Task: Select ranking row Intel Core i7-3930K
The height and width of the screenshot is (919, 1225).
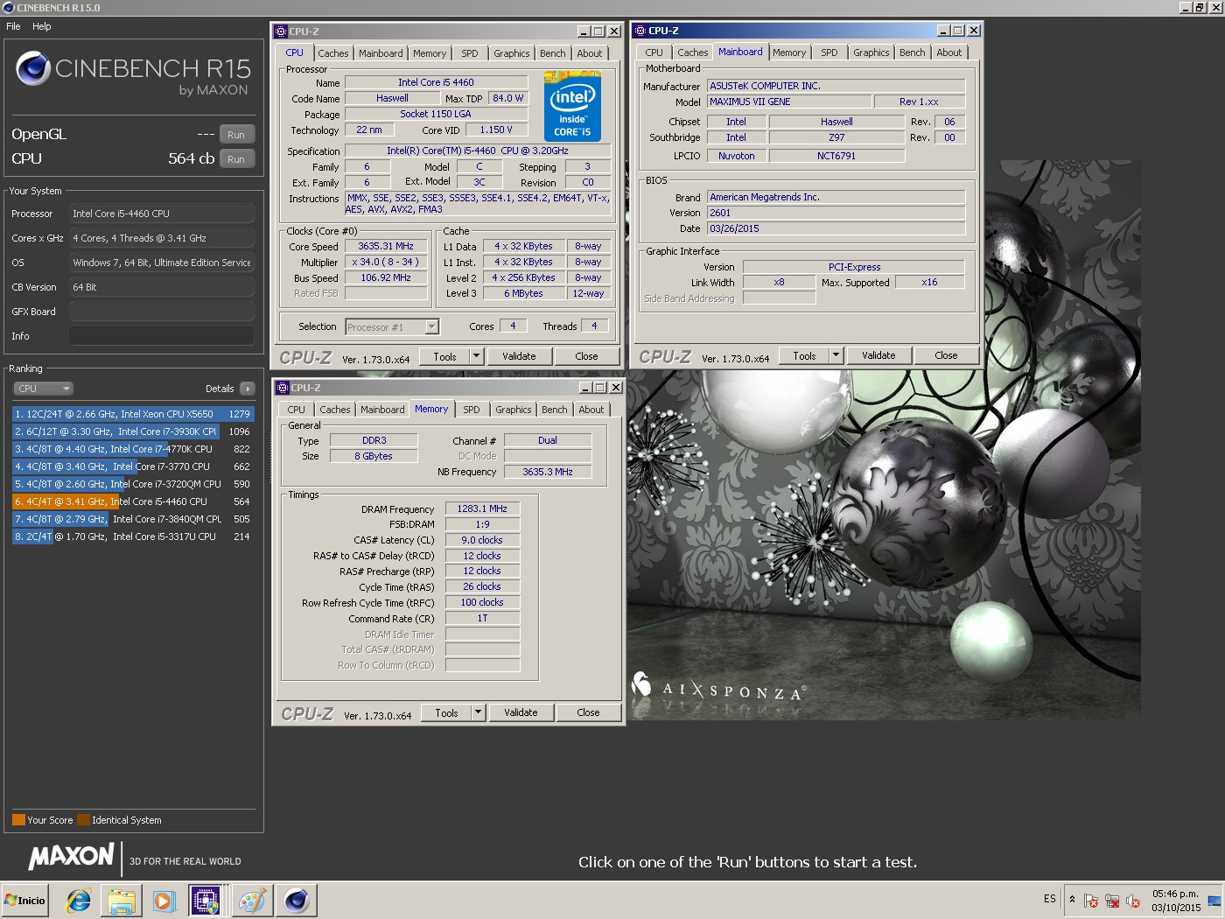Action: (x=133, y=431)
